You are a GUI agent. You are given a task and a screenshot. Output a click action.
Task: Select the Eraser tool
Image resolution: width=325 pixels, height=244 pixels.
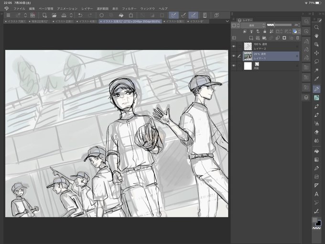tap(316, 132)
